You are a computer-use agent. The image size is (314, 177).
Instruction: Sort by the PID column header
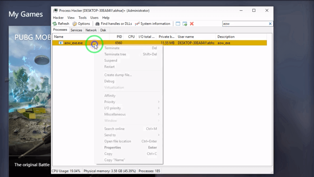tap(119, 37)
